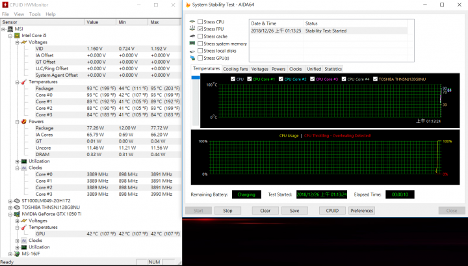Collapse the Powers section

click(x=18, y=122)
